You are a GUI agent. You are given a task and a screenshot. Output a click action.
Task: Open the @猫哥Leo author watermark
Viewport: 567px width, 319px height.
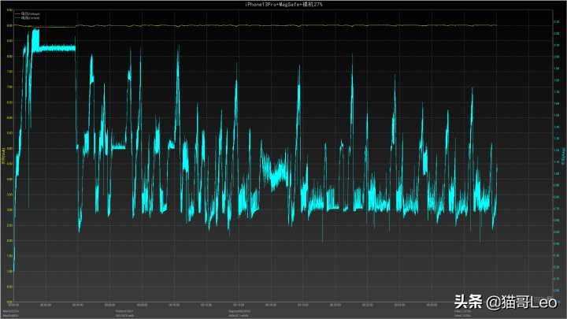pyautogui.click(x=521, y=302)
